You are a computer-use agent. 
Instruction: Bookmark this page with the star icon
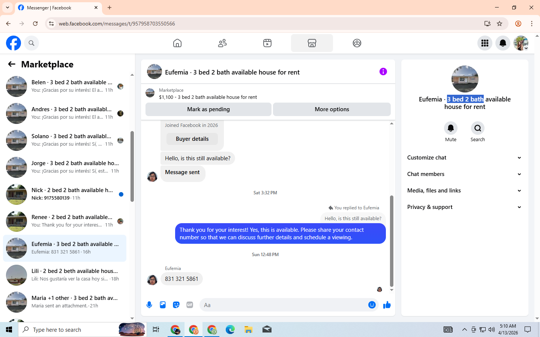(499, 24)
